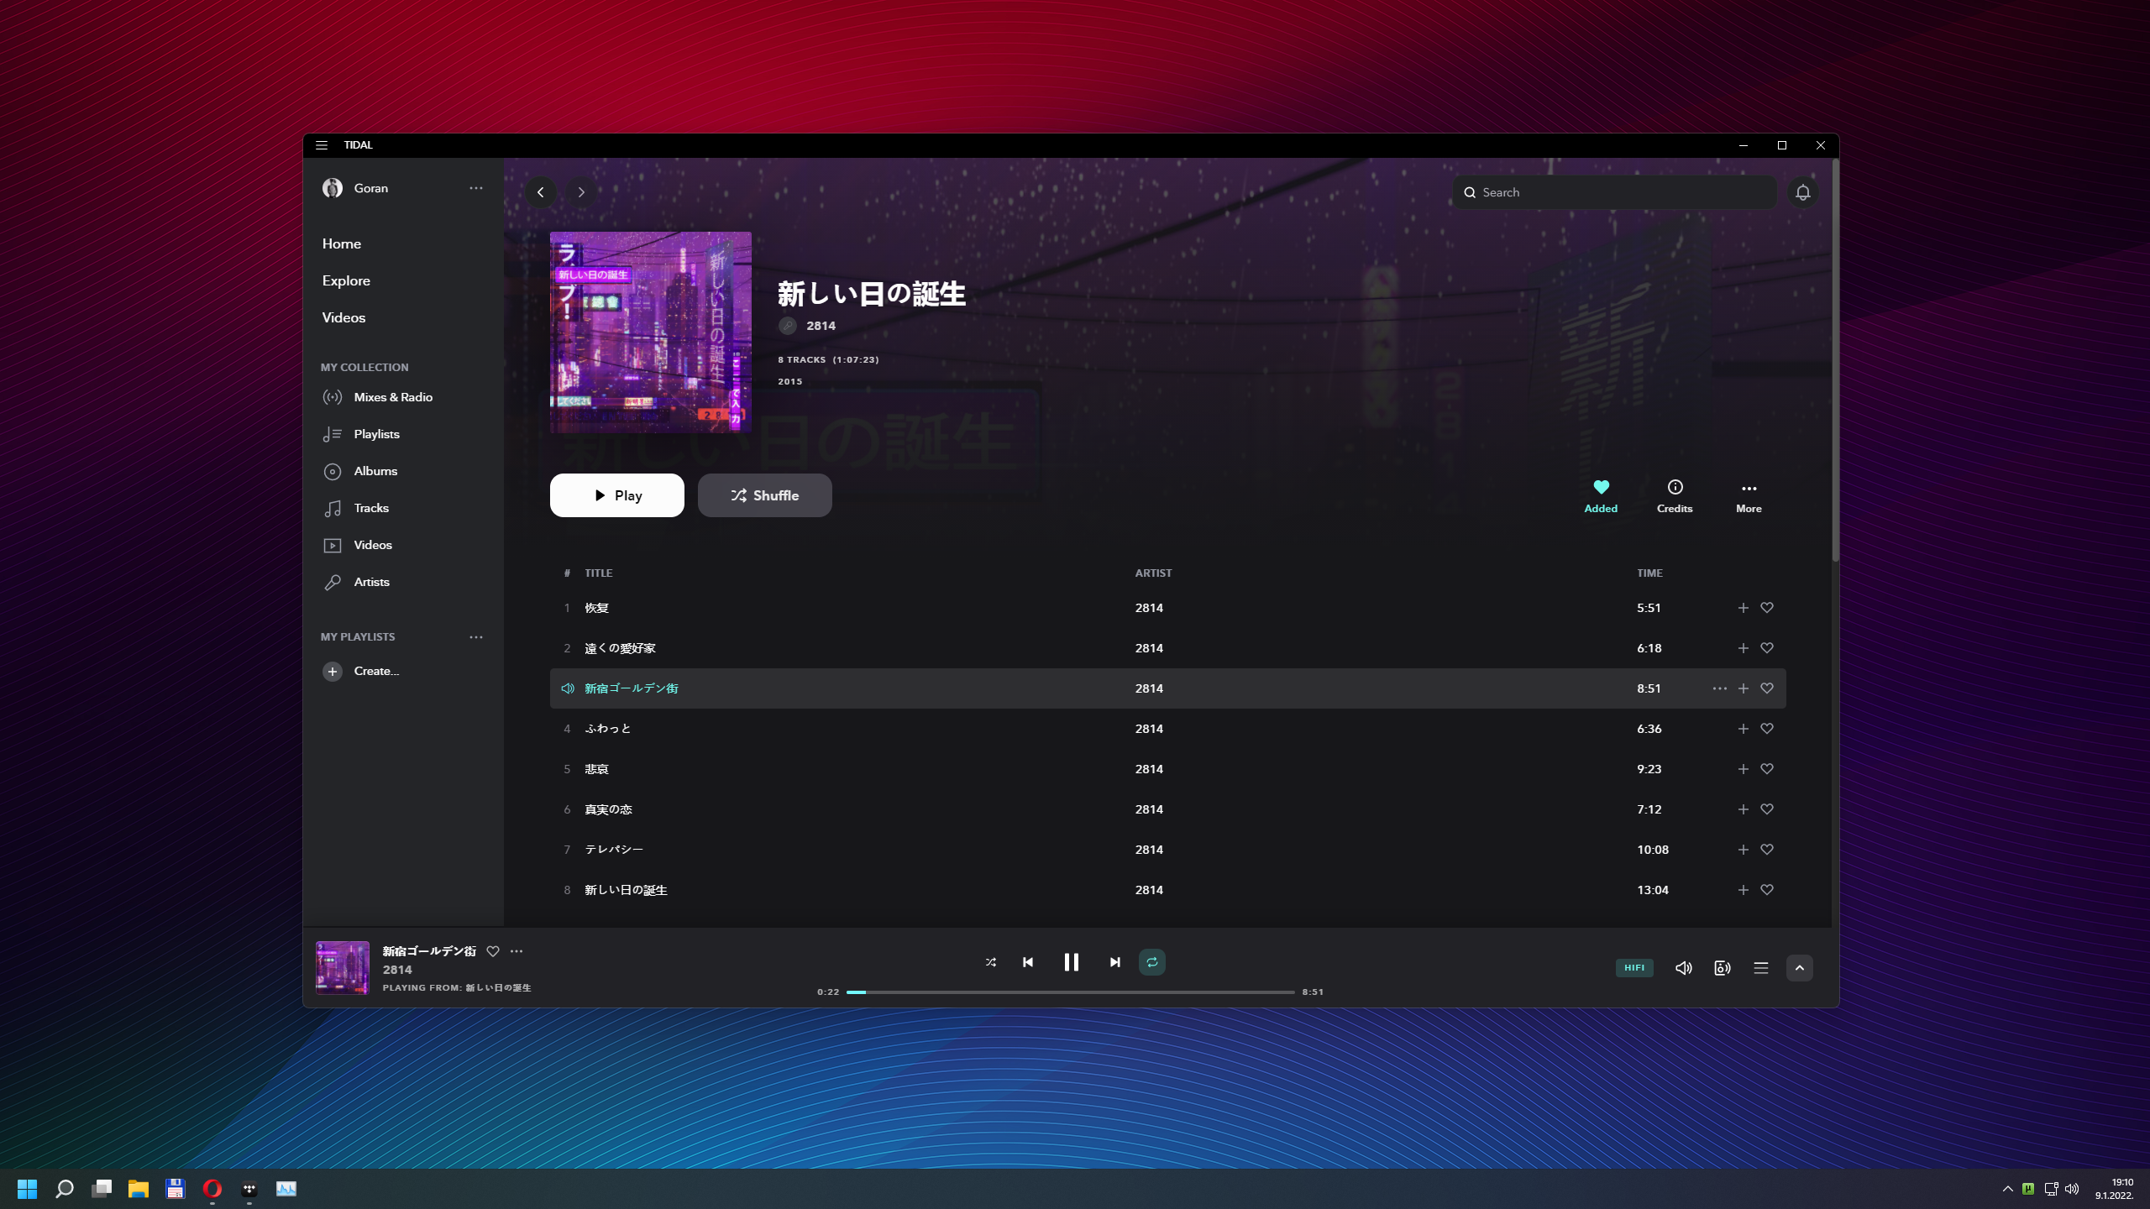Open the Mixes & Radio section
Viewport: 2150px width, 1209px height.
pyautogui.click(x=393, y=397)
